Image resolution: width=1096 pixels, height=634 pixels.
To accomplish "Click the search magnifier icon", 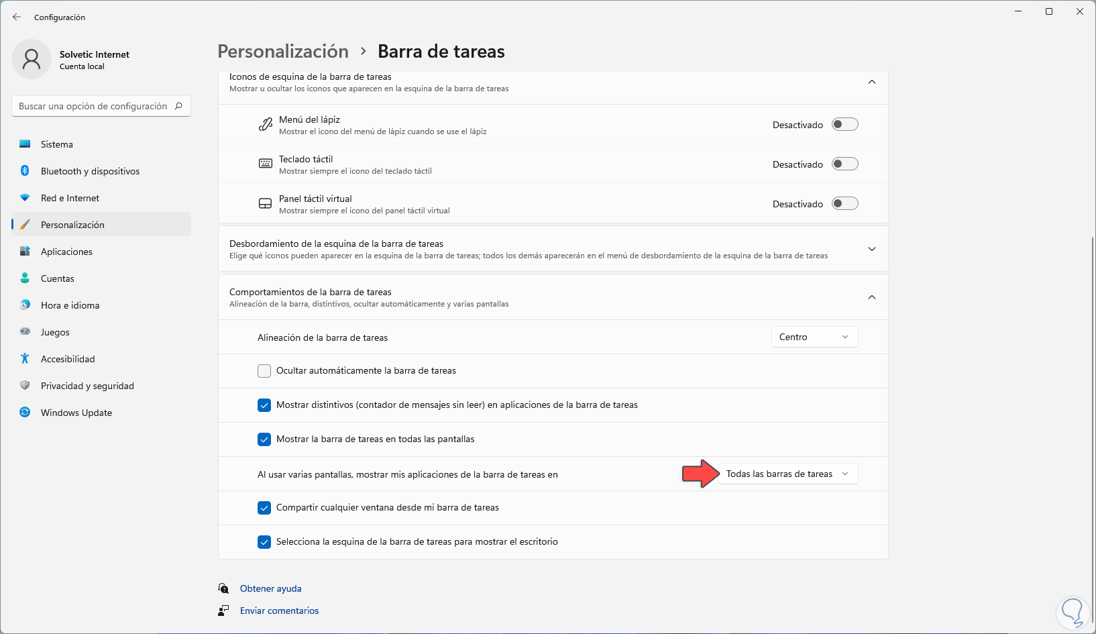I will [x=178, y=106].
